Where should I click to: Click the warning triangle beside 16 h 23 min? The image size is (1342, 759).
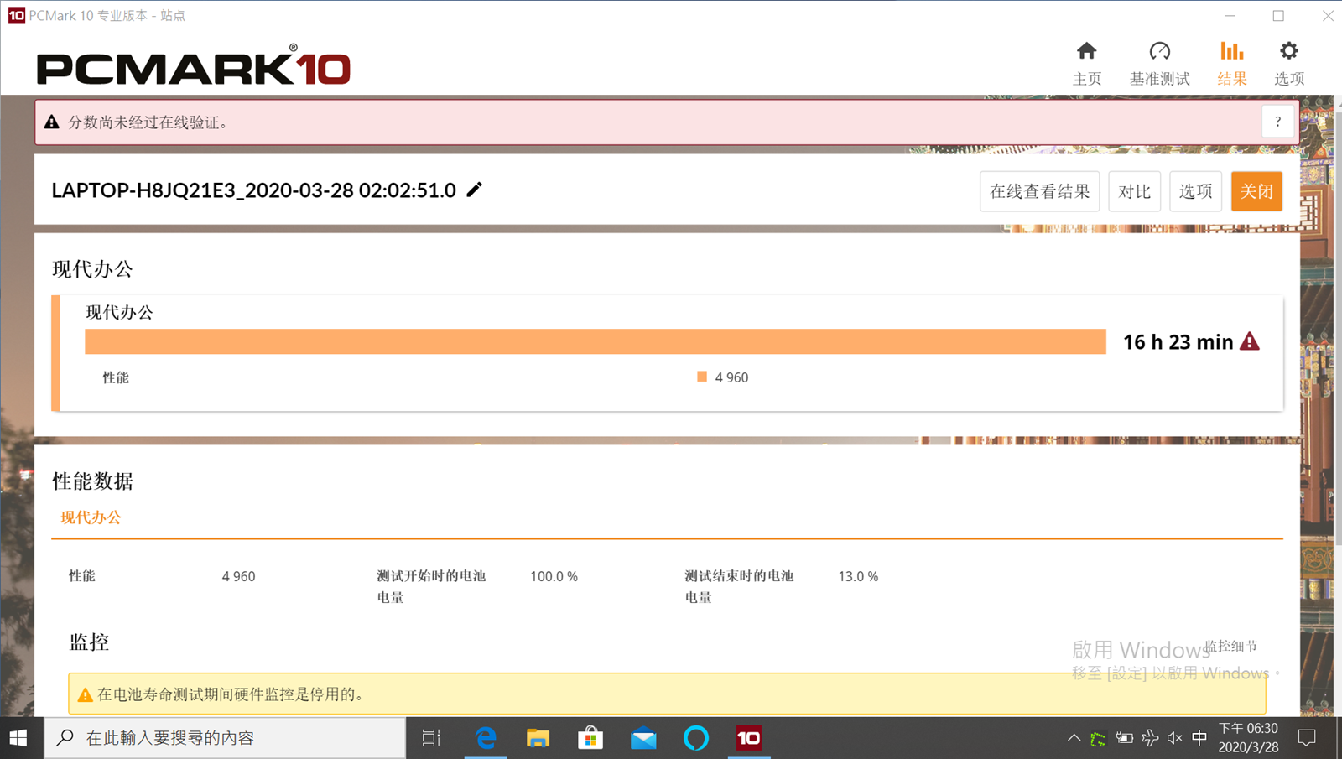coord(1251,341)
